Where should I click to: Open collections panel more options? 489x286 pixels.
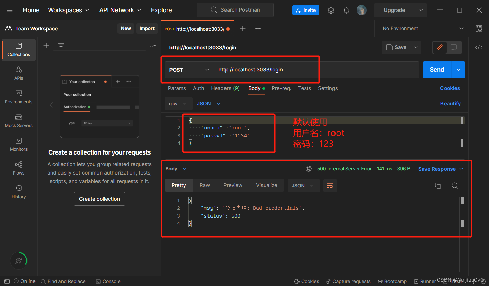tap(153, 46)
